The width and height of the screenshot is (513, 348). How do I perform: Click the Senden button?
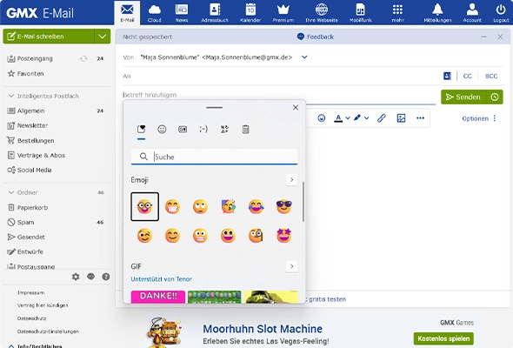point(463,97)
